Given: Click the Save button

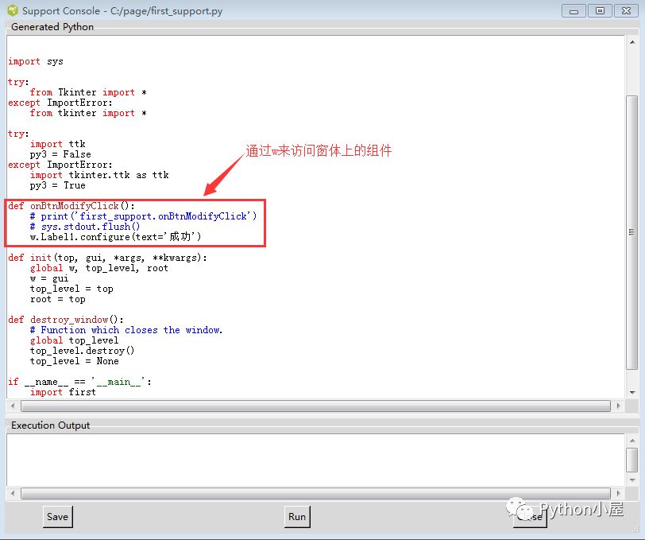Looking at the screenshot, I should click(57, 516).
